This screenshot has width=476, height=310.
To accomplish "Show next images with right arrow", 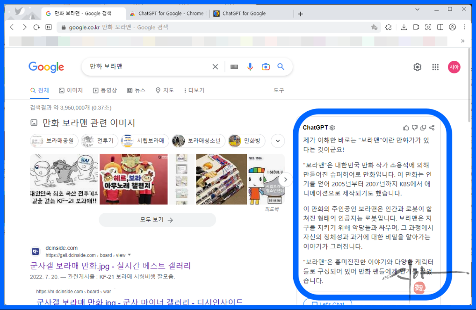I will (285, 180).
